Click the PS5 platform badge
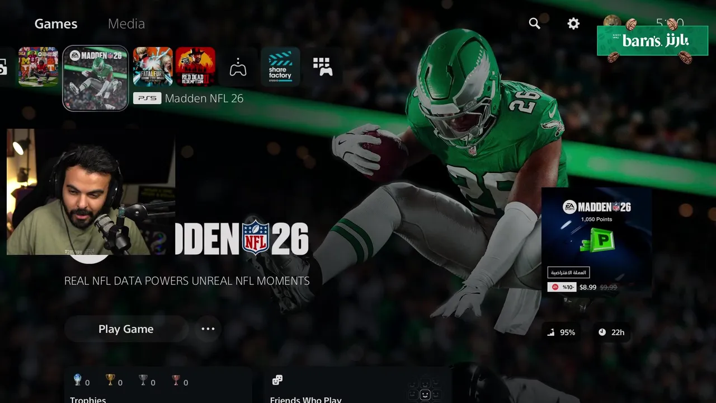 [x=147, y=99]
